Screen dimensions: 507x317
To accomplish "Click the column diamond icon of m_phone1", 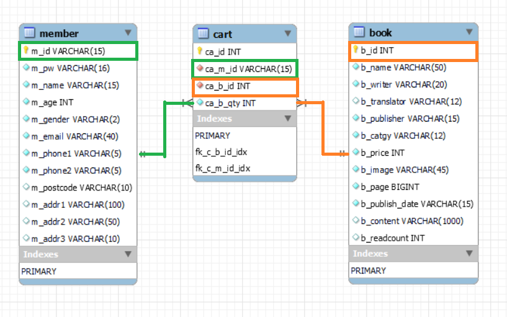I will 27,153.
